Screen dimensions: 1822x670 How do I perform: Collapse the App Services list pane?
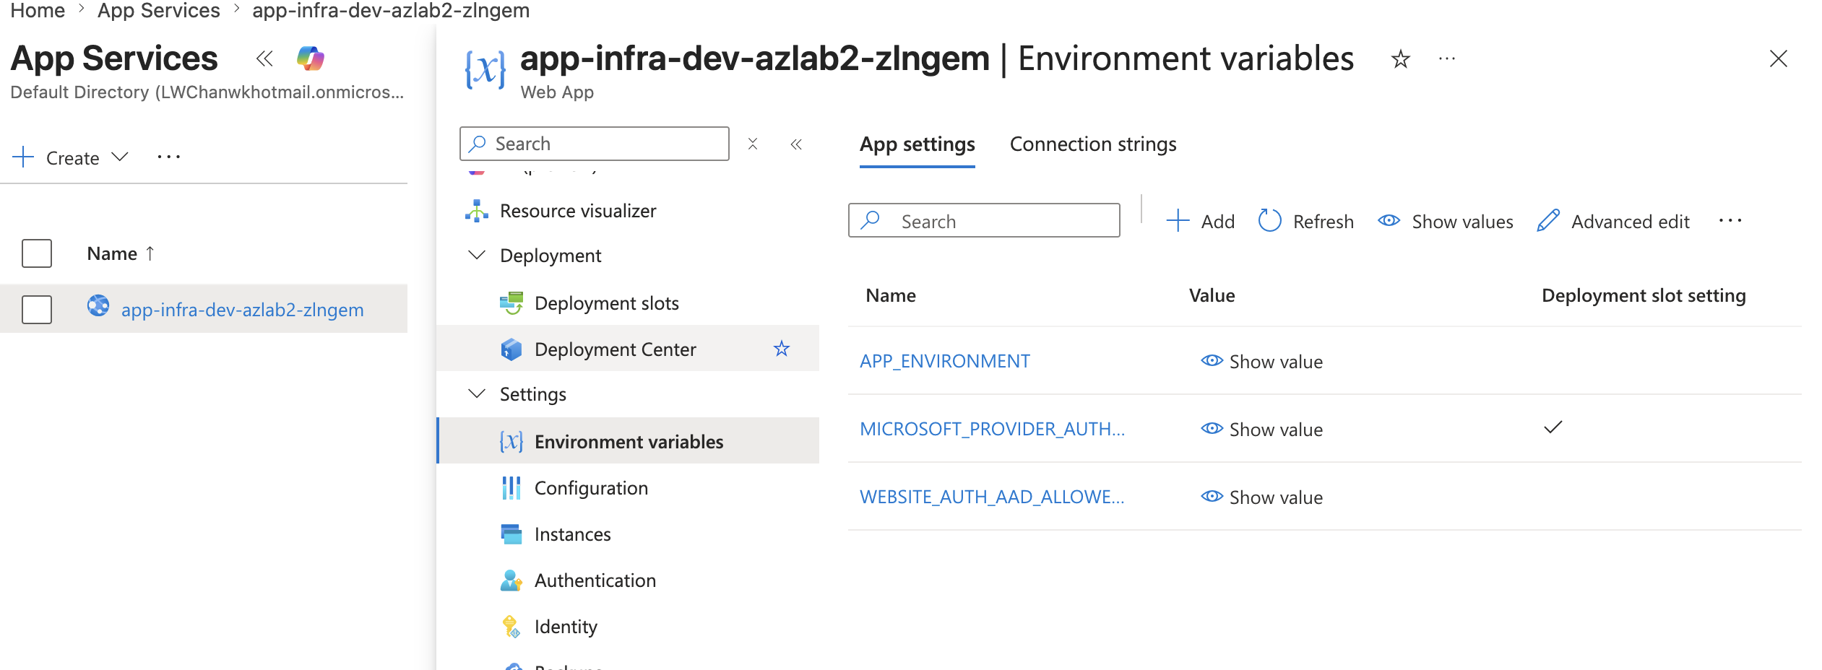point(264,58)
